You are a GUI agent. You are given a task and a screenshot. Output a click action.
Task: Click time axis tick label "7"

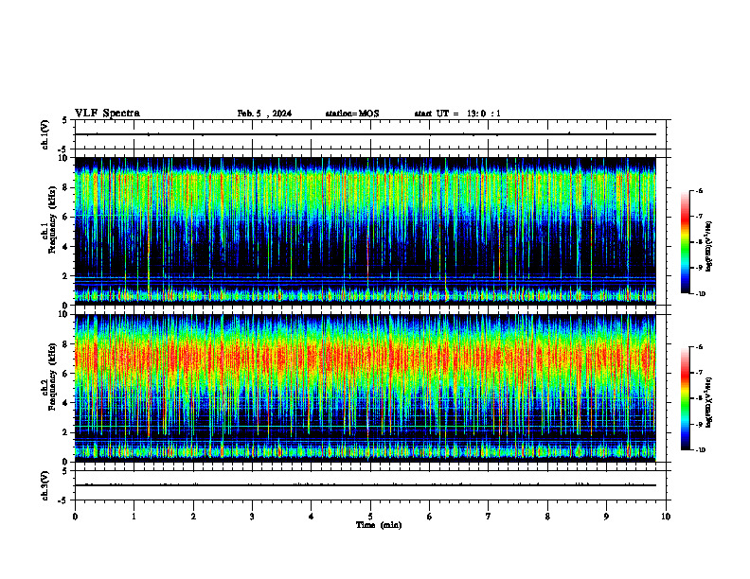pos(489,517)
